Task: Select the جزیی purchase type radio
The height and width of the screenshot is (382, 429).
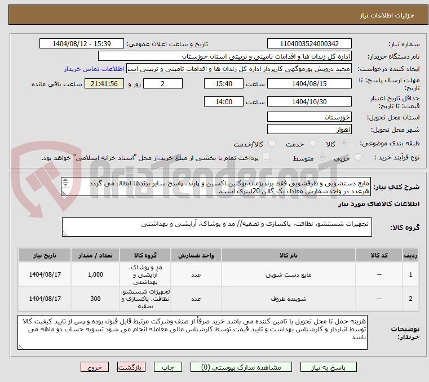Action: click(358, 157)
